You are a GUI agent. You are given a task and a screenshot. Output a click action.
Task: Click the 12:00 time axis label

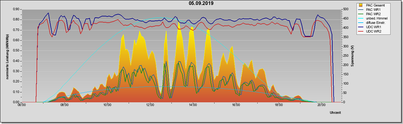point(150,105)
